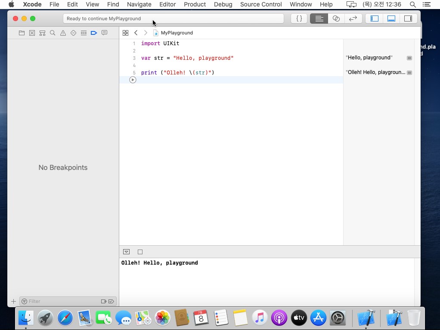
Task: Open Calendar from the Dock
Action: 201,318
